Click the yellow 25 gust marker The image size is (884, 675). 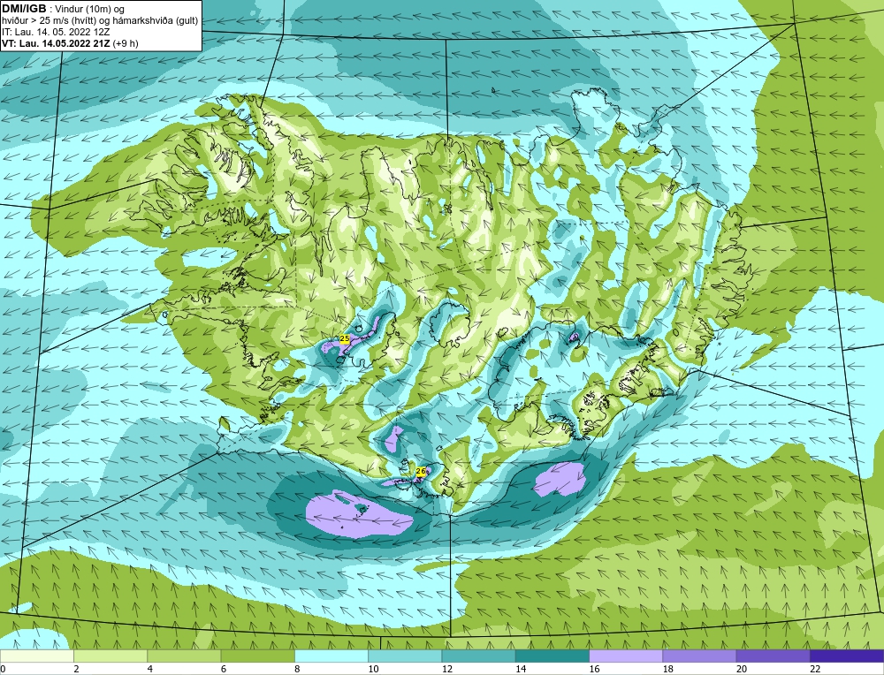[x=345, y=338]
